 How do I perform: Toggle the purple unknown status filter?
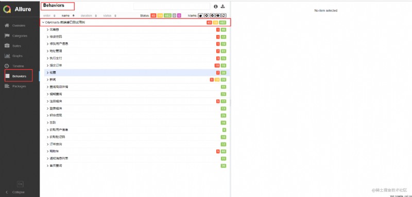tap(179, 16)
